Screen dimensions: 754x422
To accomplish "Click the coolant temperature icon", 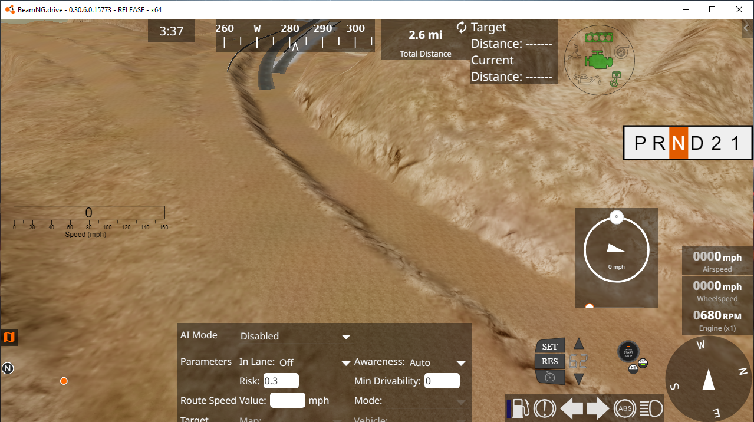I will pos(575,52).
